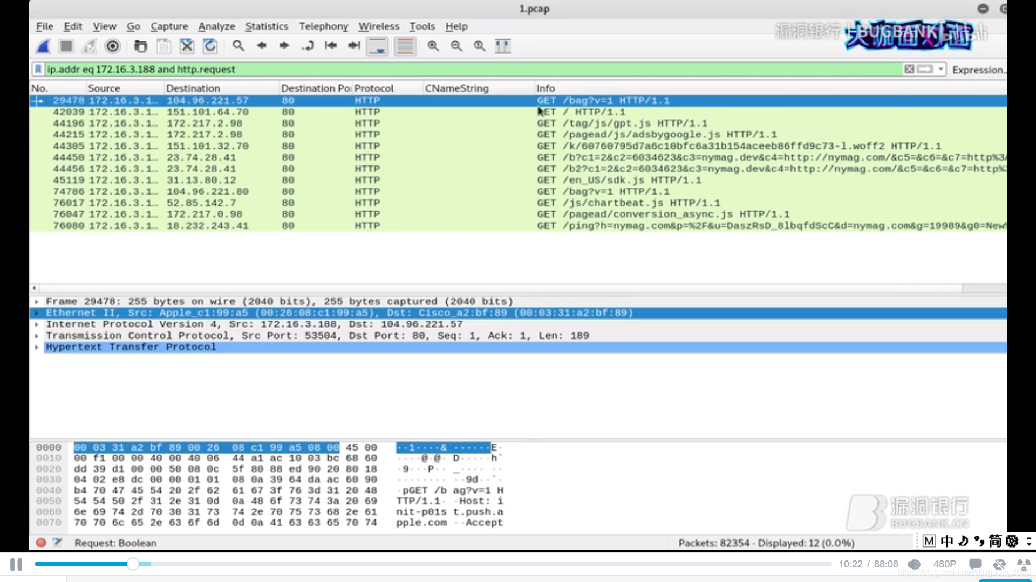Stop the running packet capture

click(66, 46)
